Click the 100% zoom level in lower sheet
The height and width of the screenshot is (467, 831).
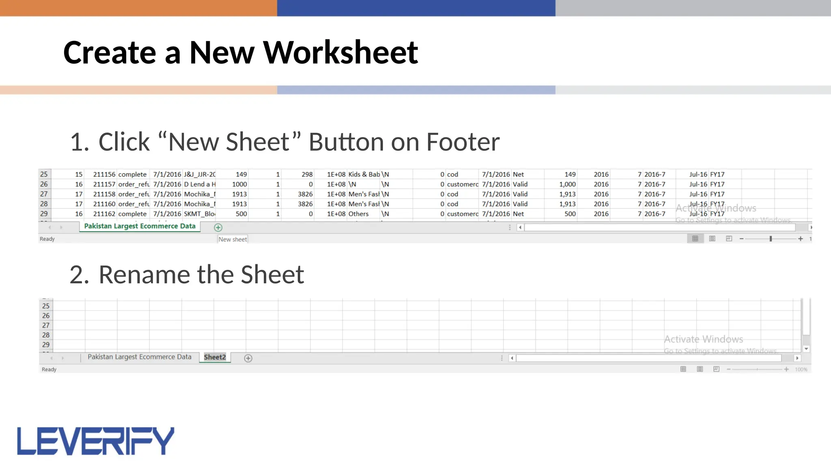point(801,369)
